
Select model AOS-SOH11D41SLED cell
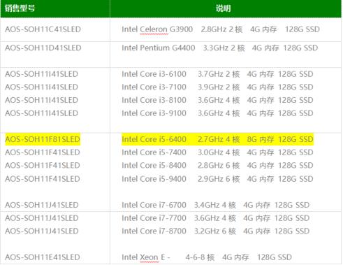pyautogui.click(x=43, y=48)
